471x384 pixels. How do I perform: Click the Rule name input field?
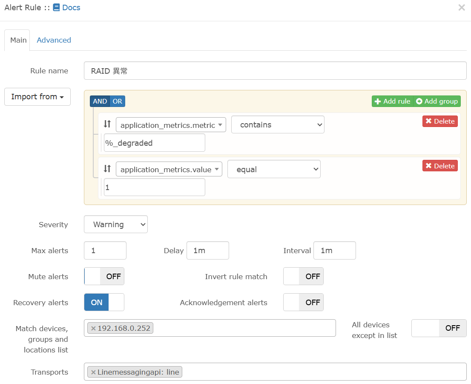coord(275,71)
